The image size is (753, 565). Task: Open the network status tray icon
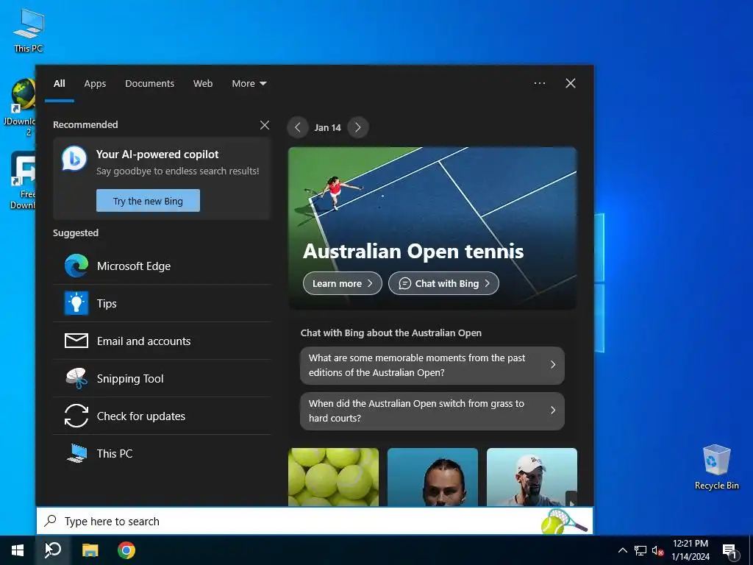[640, 550]
